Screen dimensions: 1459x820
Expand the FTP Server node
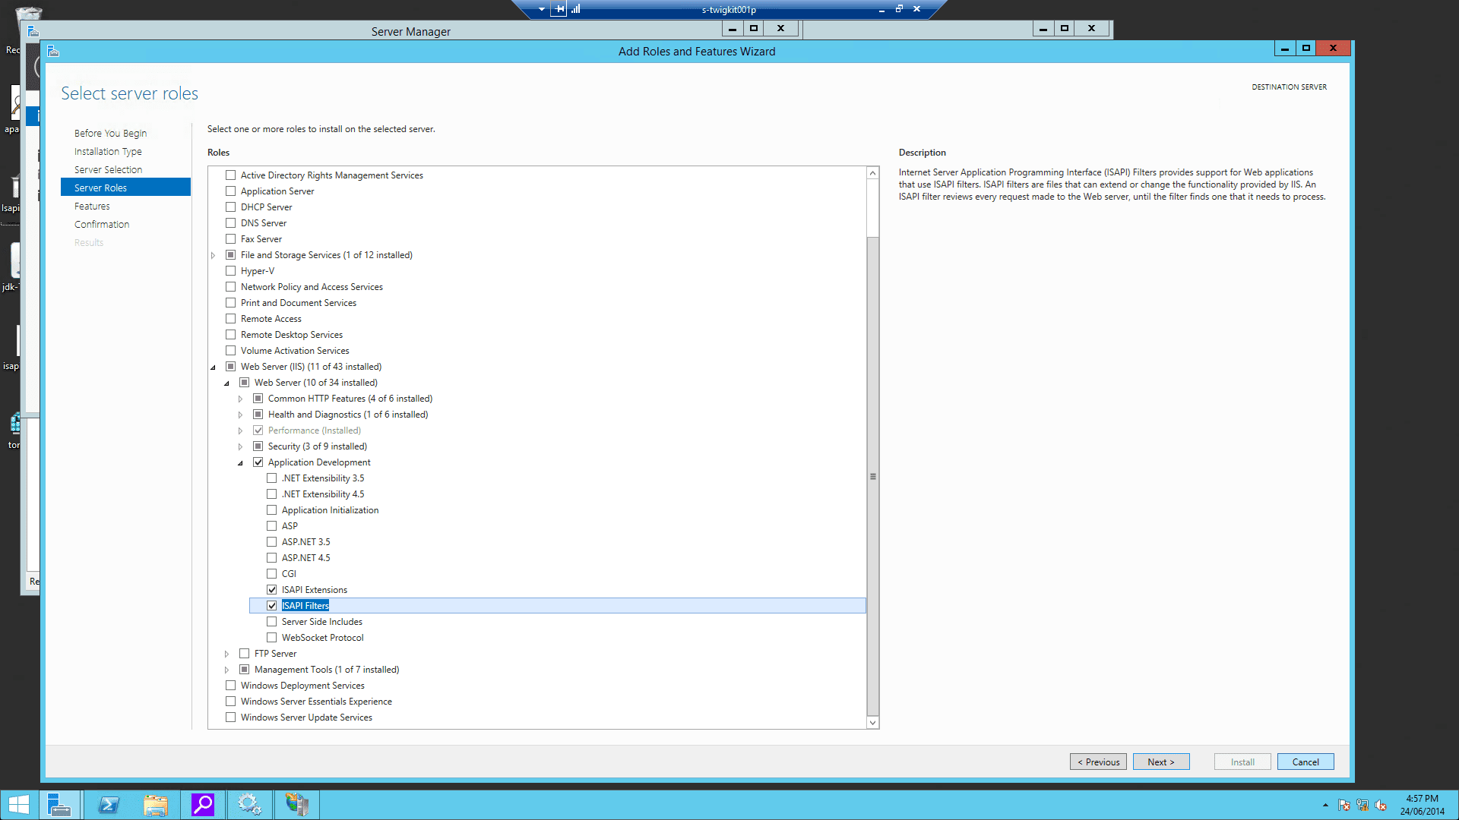(226, 654)
